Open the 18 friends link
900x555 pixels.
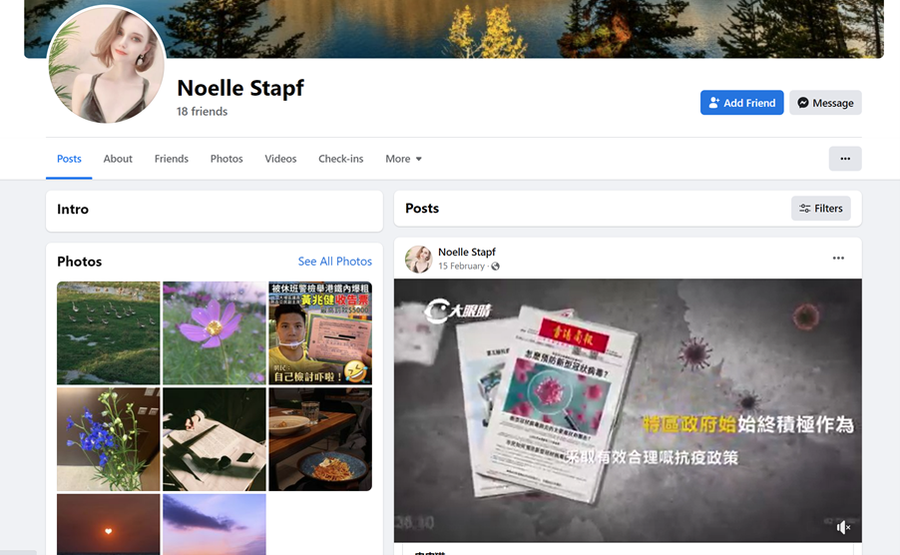[x=202, y=112]
